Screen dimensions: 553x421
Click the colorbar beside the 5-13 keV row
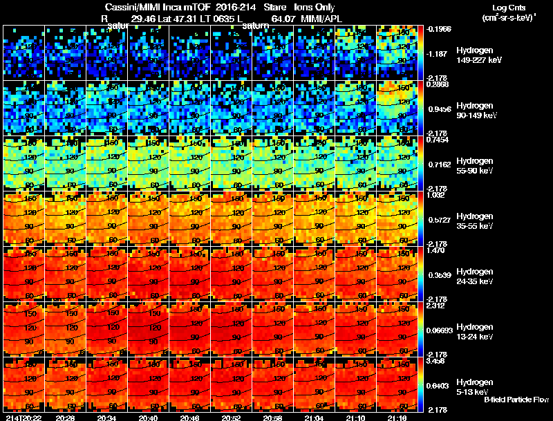[420, 384]
